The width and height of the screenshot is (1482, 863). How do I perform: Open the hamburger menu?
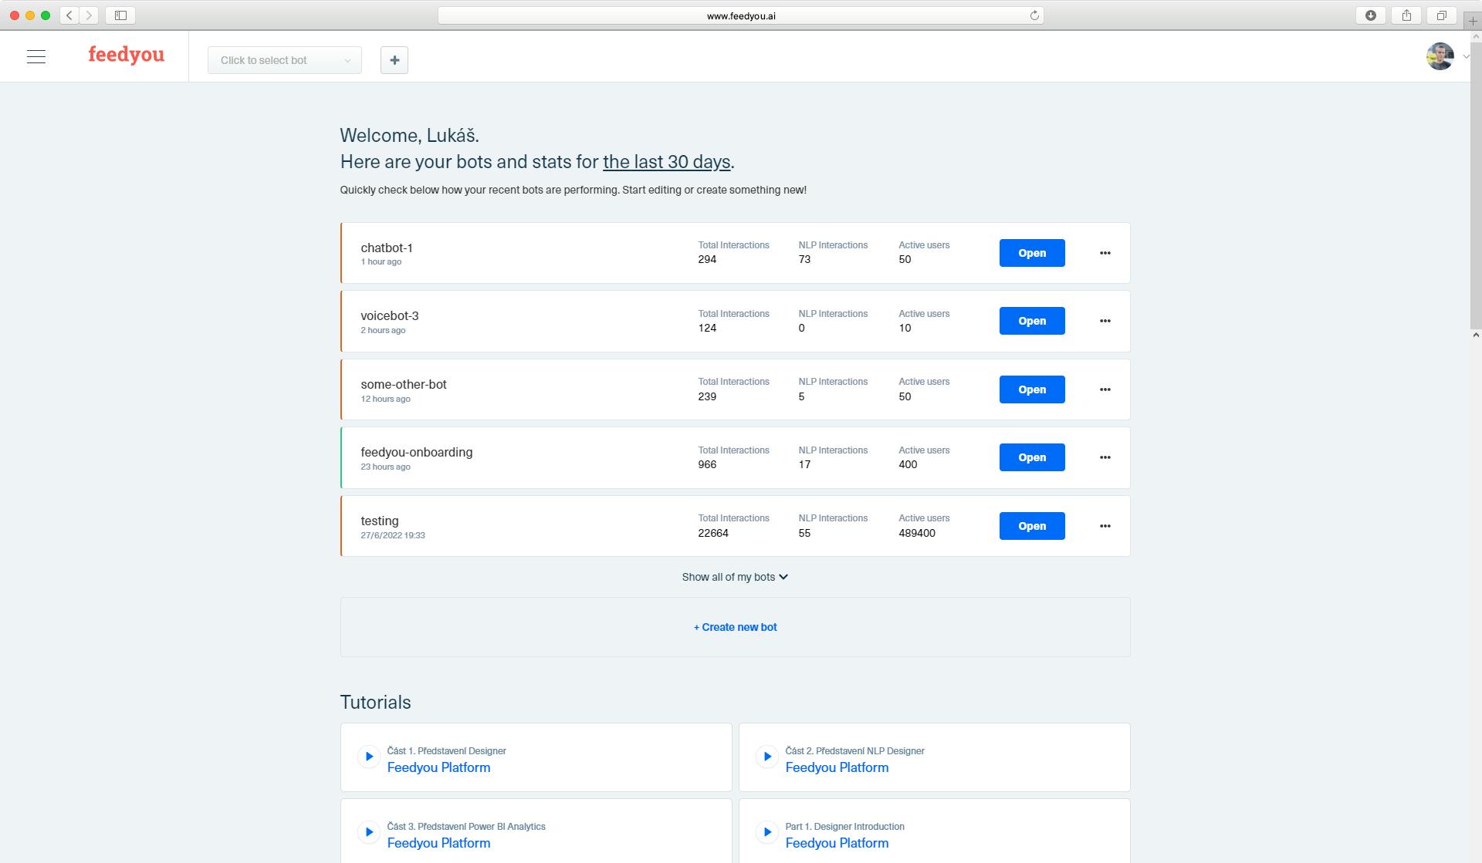(36, 56)
